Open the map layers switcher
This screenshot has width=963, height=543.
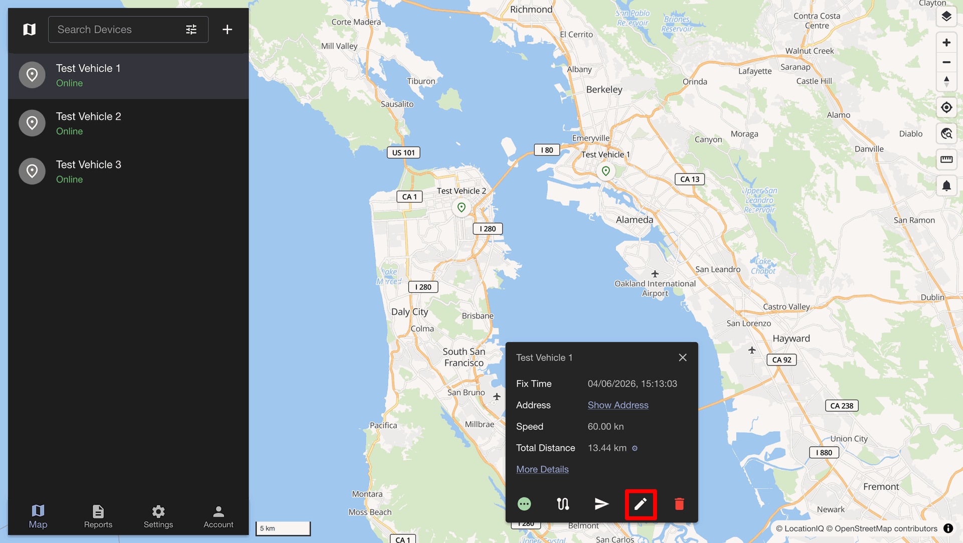pos(946,17)
